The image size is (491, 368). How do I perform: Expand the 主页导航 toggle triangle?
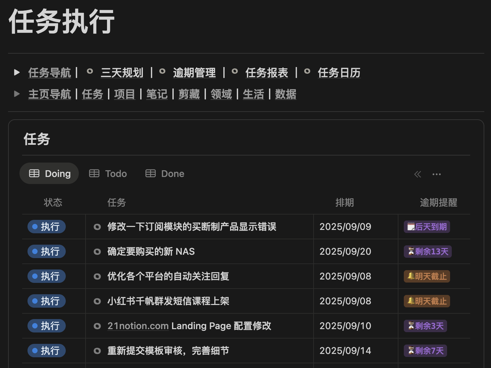17,94
